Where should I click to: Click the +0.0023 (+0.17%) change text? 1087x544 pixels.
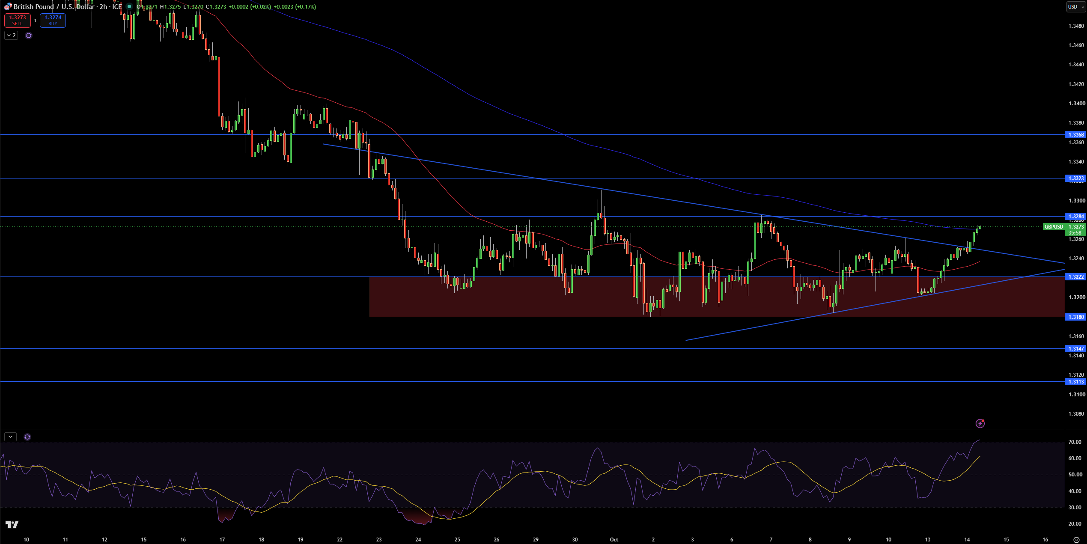tap(295, 6)
